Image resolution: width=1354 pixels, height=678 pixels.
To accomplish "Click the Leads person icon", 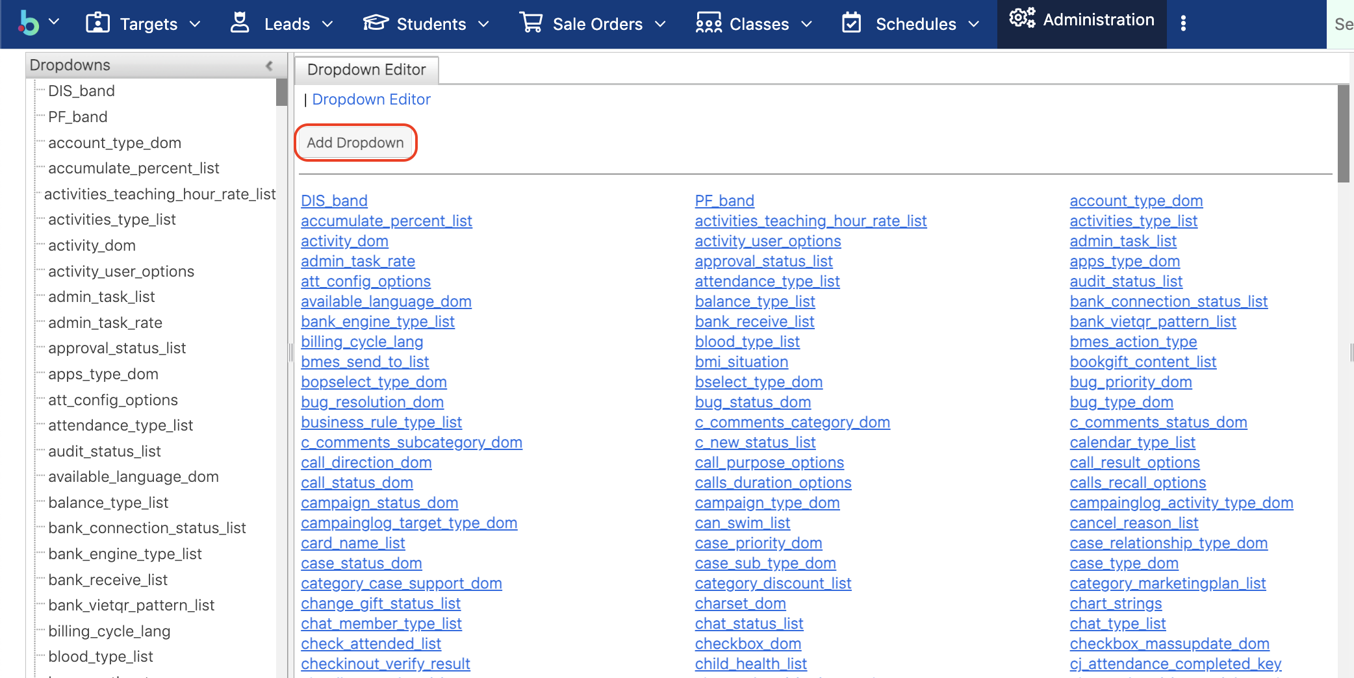I will tap(240, 23).
